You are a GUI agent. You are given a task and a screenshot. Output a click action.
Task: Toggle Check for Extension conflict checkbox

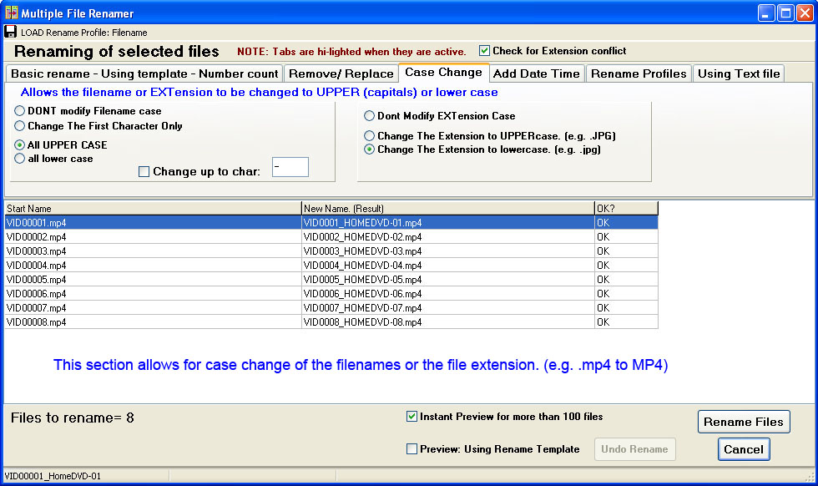485,51
